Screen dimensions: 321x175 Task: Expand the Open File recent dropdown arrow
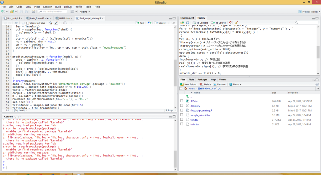16,12
